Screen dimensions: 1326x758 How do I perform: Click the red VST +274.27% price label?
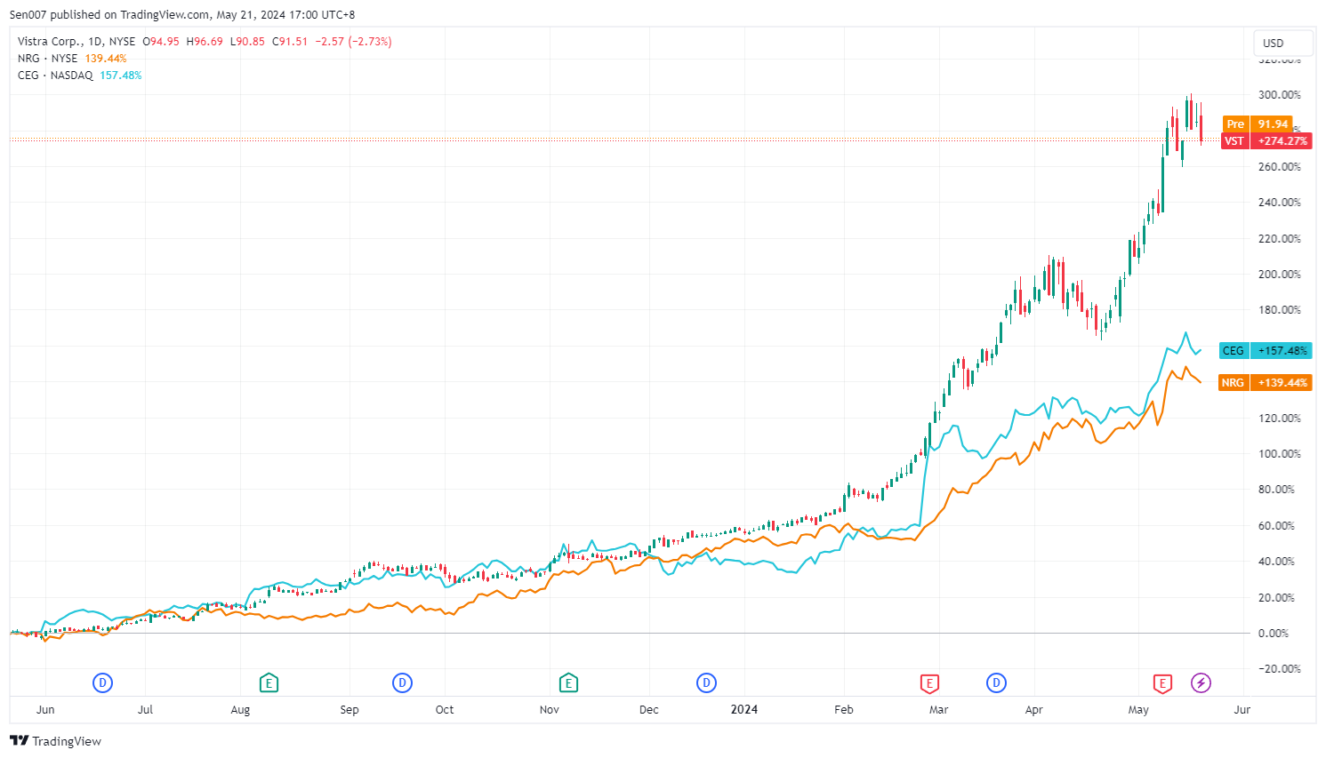1266,141
